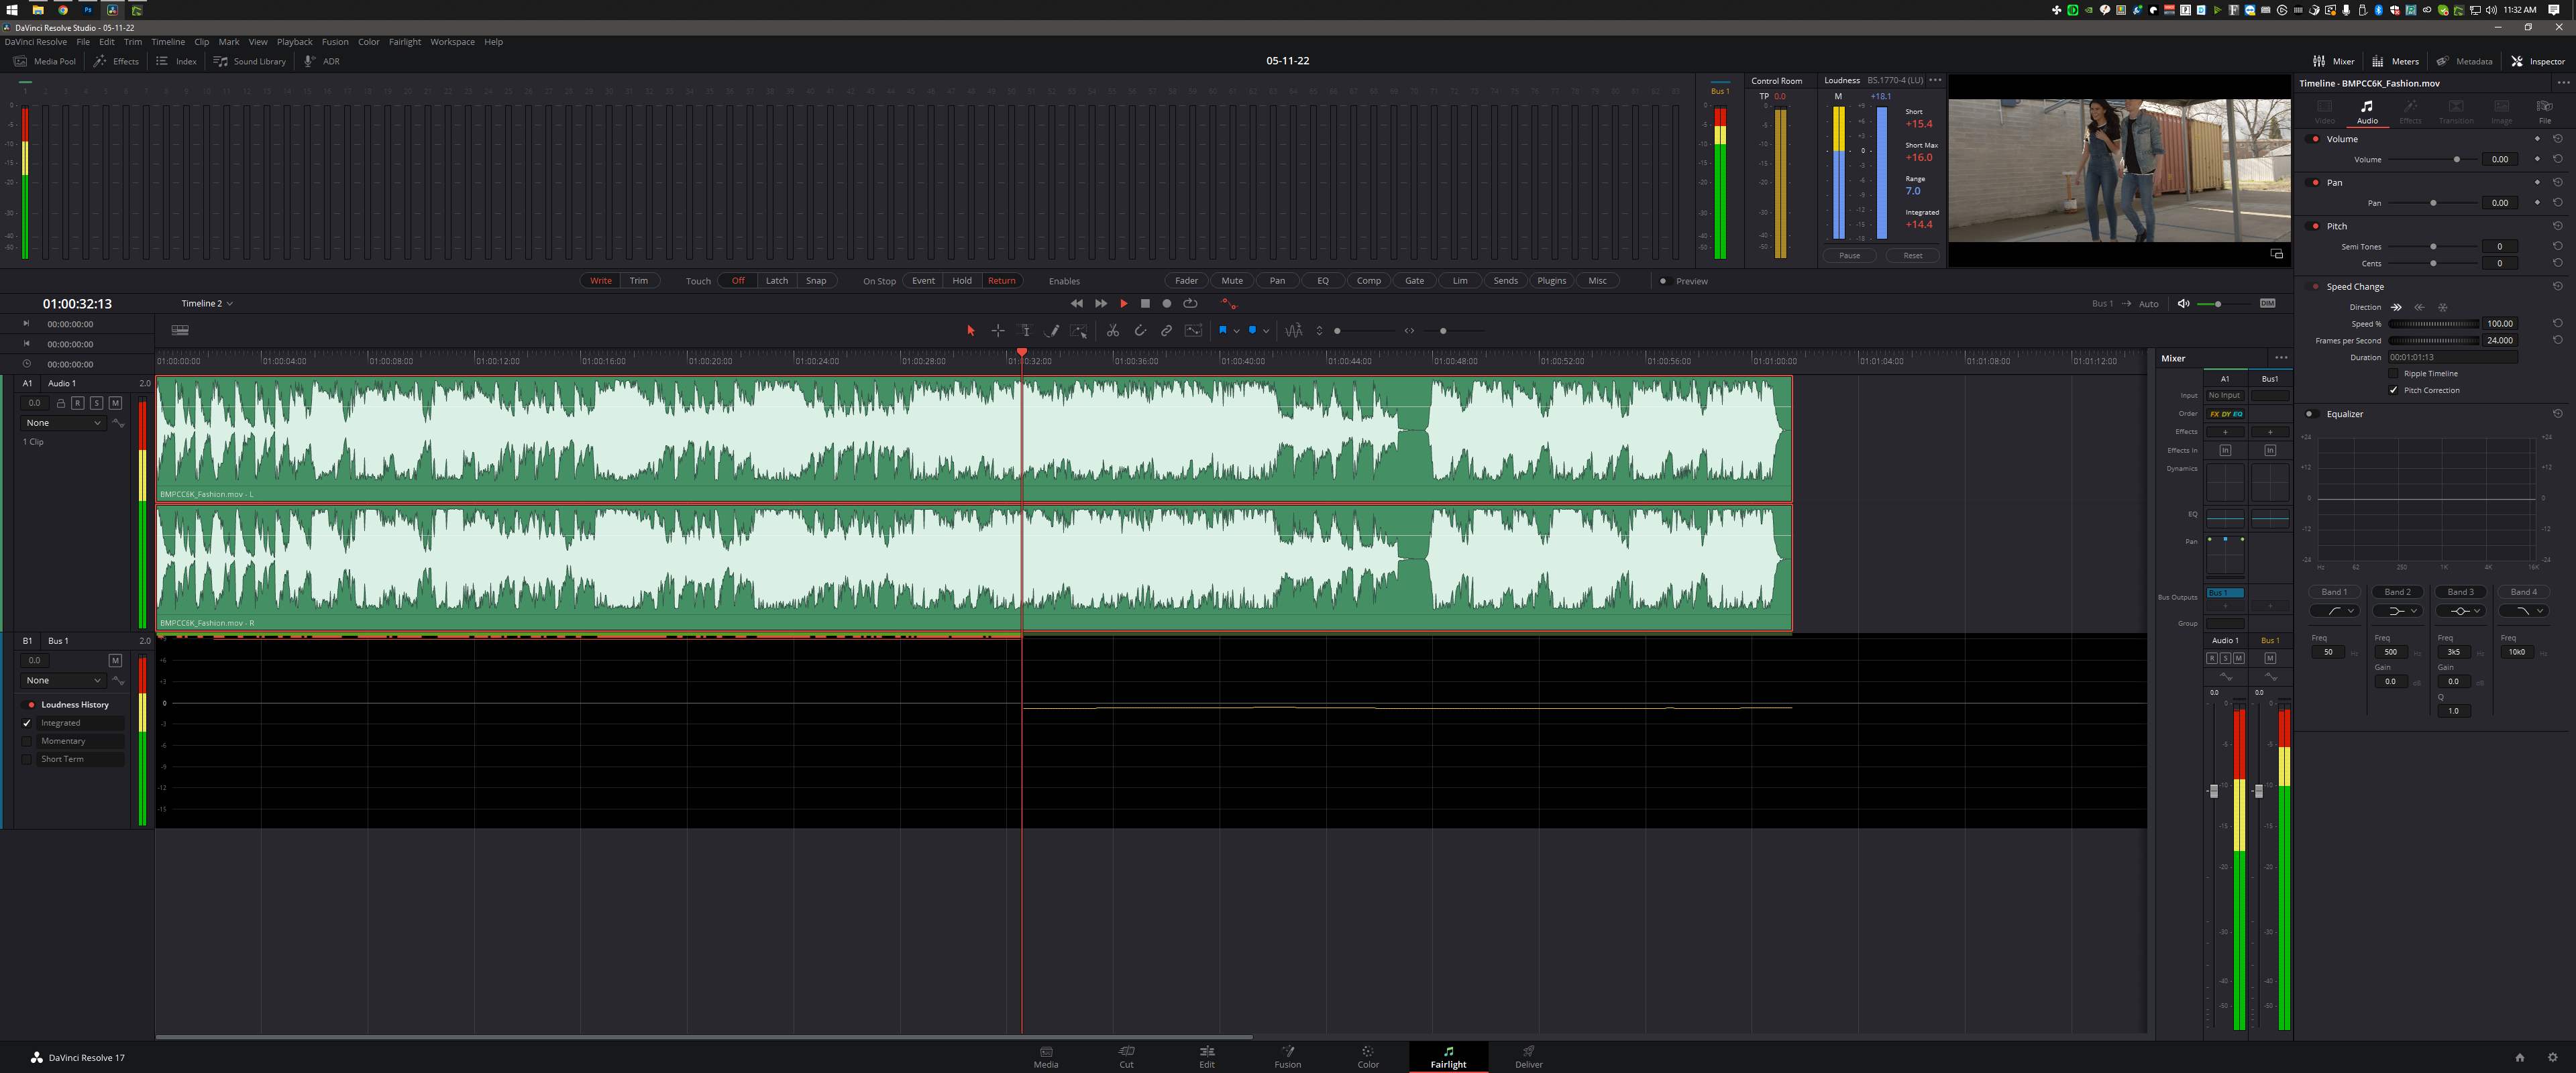Select freeze frame snowflake direction
This screenshot has width=2576, height=1073.
coord(2442,307)
